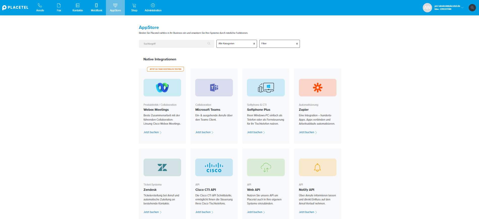Click the Produktivität / Collaboration category label
Image resolution: width=479 pixels, height=219 pixels.
click(x=160, y=105)
